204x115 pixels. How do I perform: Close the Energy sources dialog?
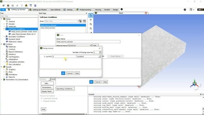pos(100,48)
